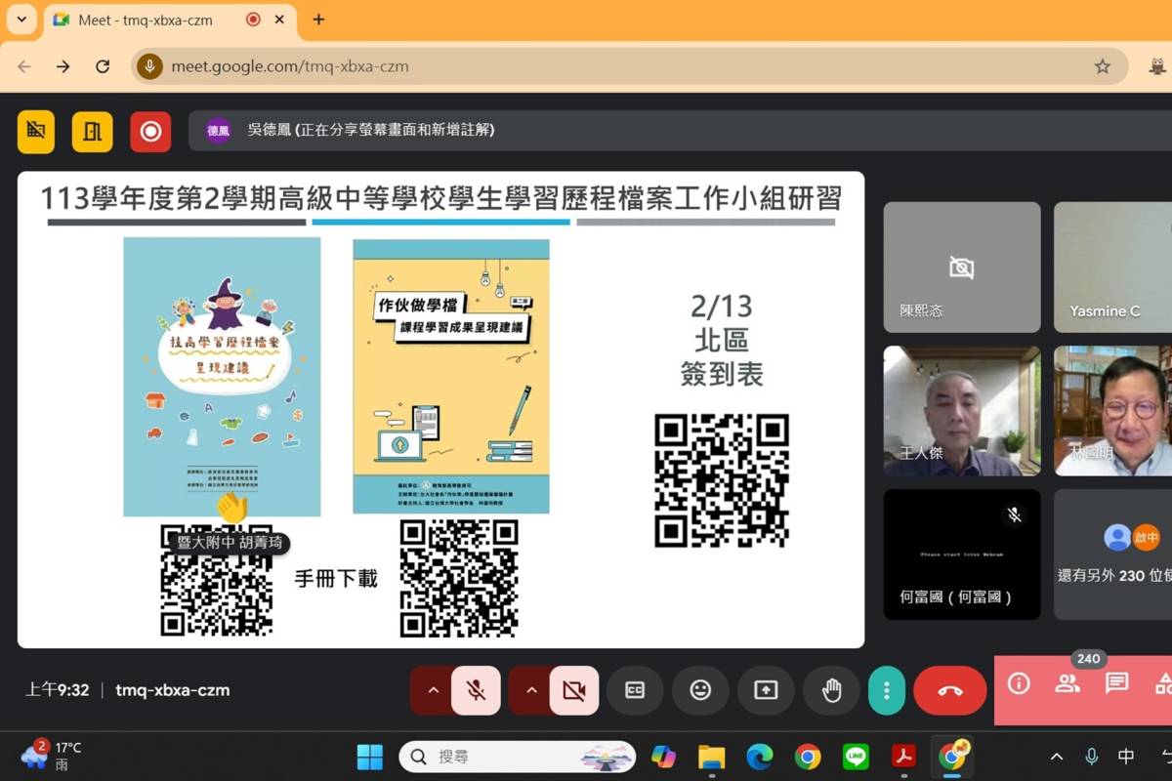Click presenter avatar 德鳳 in banner

[218, 130]
